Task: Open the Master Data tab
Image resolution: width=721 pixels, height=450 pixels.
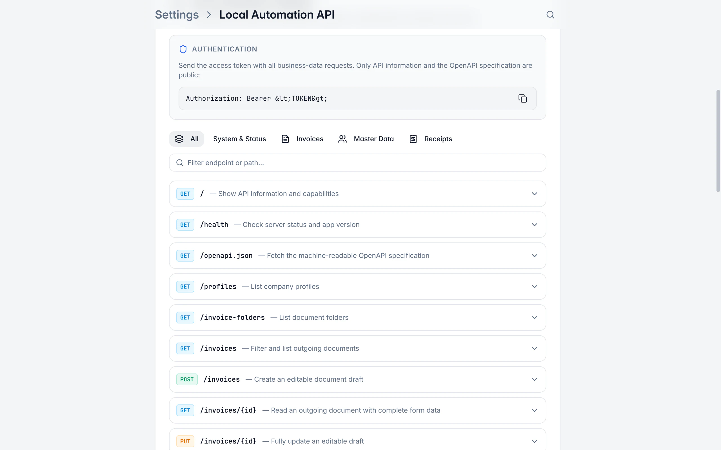Action: pyautogui.click(x=366, y=139)
